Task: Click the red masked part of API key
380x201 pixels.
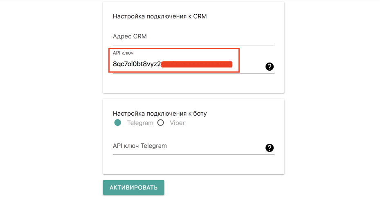Action: 197,65
